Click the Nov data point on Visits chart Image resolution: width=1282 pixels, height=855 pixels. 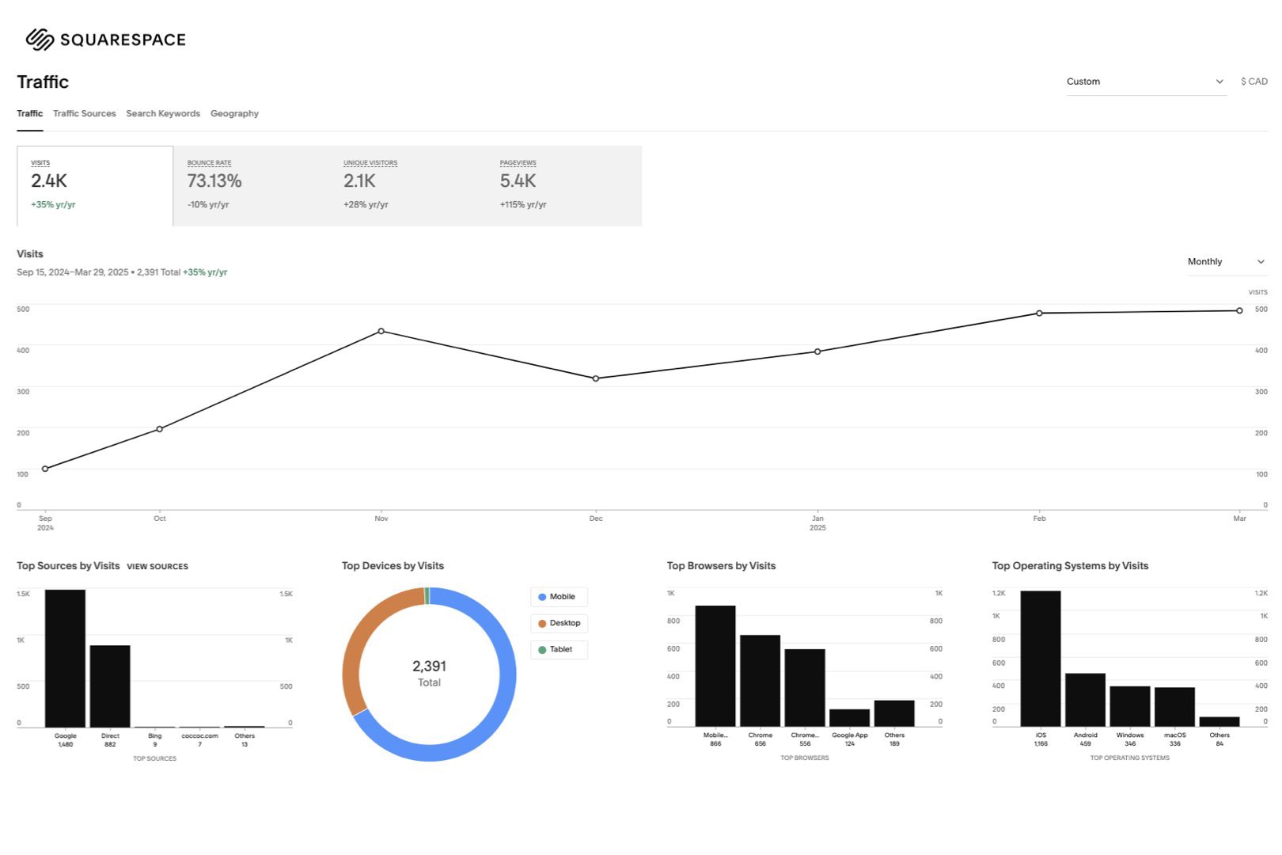(381, 331)
